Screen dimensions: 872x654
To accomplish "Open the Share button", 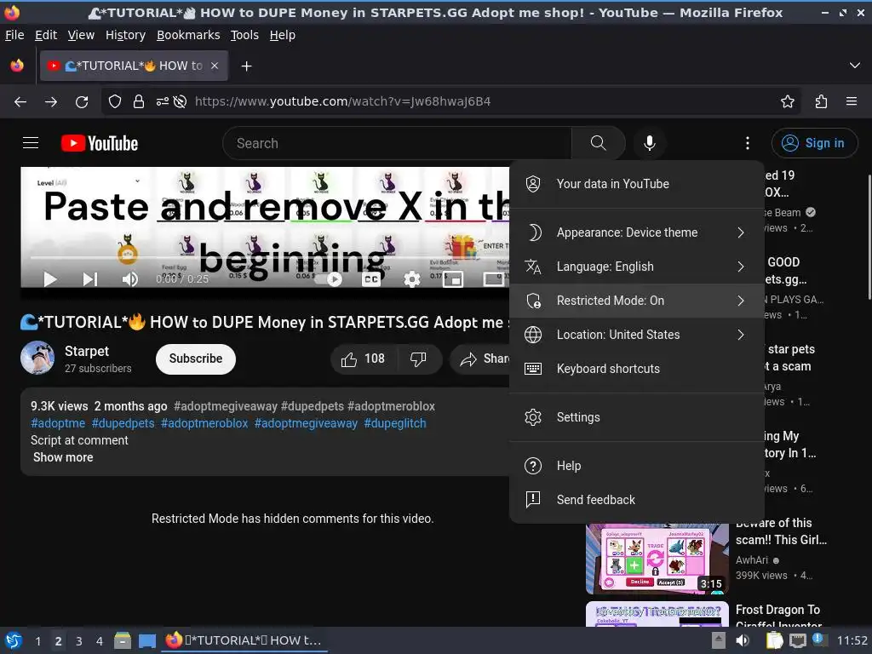I will point(480,359).
